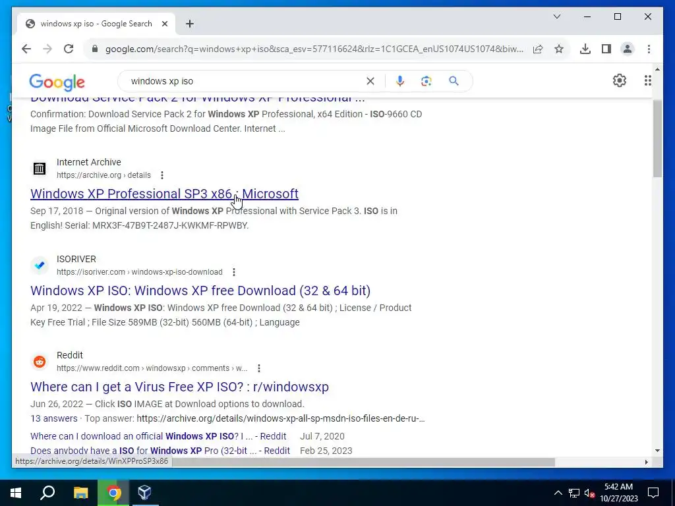
Task: Open more options for the Reddit result
Action: (258, 368)
